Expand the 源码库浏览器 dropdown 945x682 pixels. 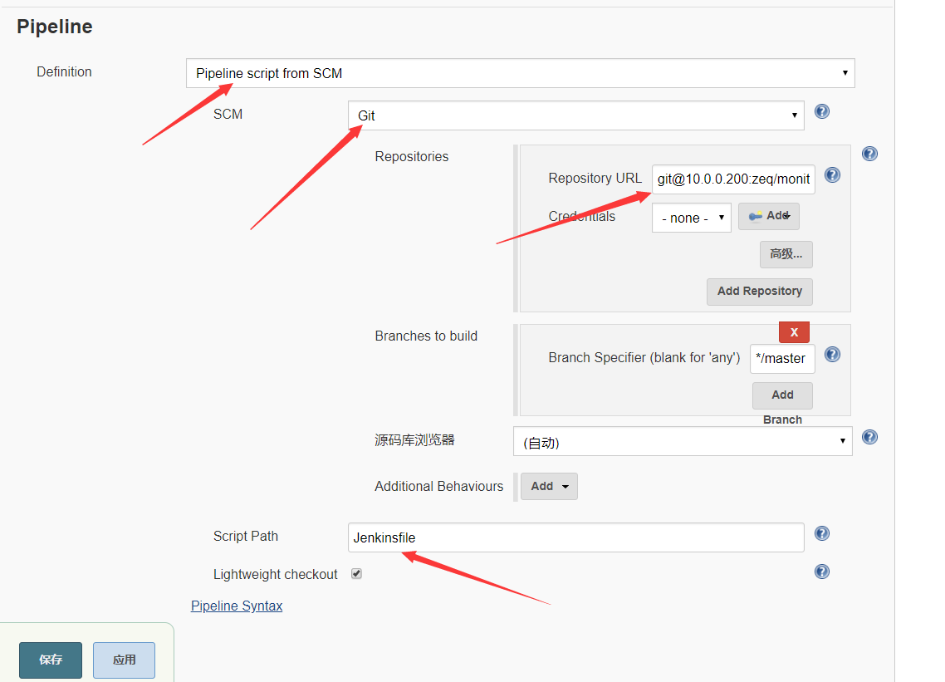(682, 442)
